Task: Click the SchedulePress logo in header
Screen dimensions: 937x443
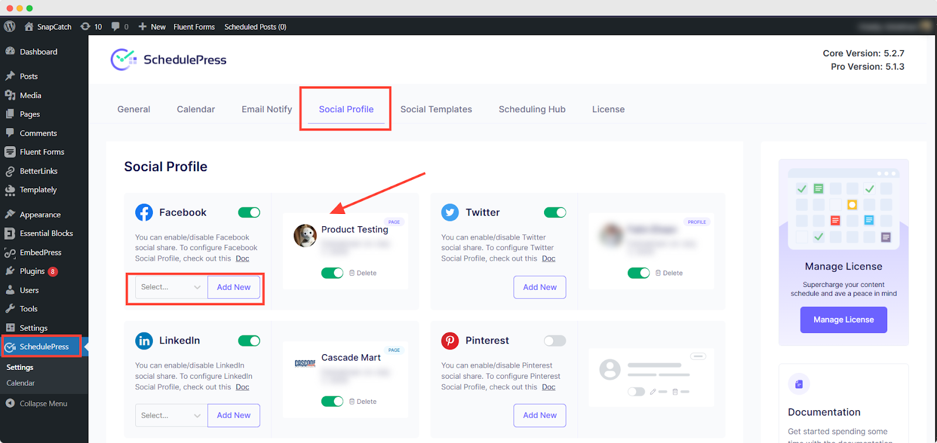Action: pyautogui.click(x=169, y=60)
